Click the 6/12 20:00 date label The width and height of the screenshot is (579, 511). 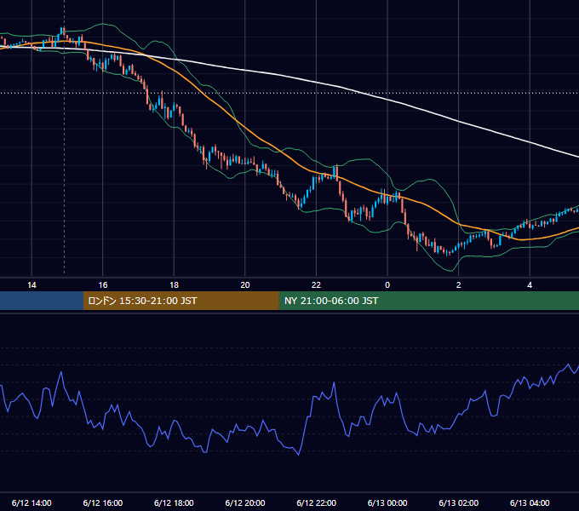tap(245, 502)
